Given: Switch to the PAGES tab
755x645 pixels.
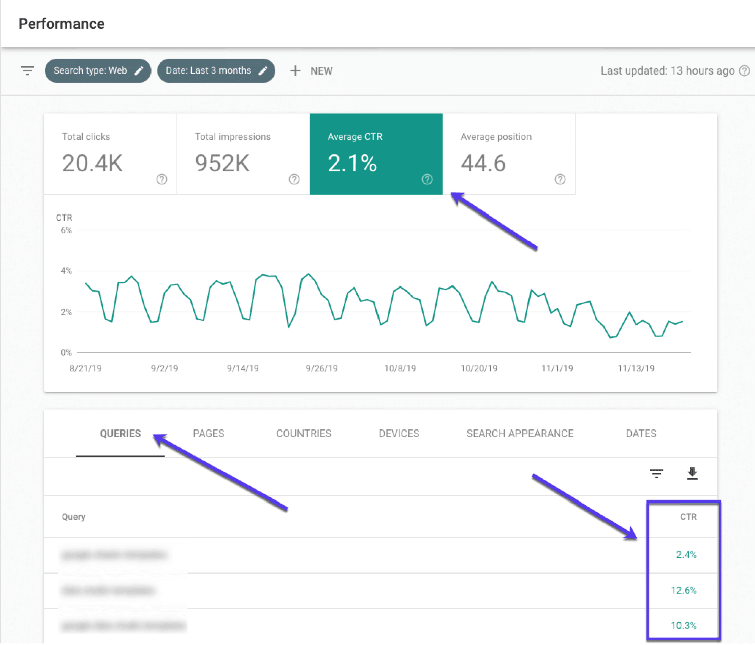Looking at the screenshot, I should point(208,434).
